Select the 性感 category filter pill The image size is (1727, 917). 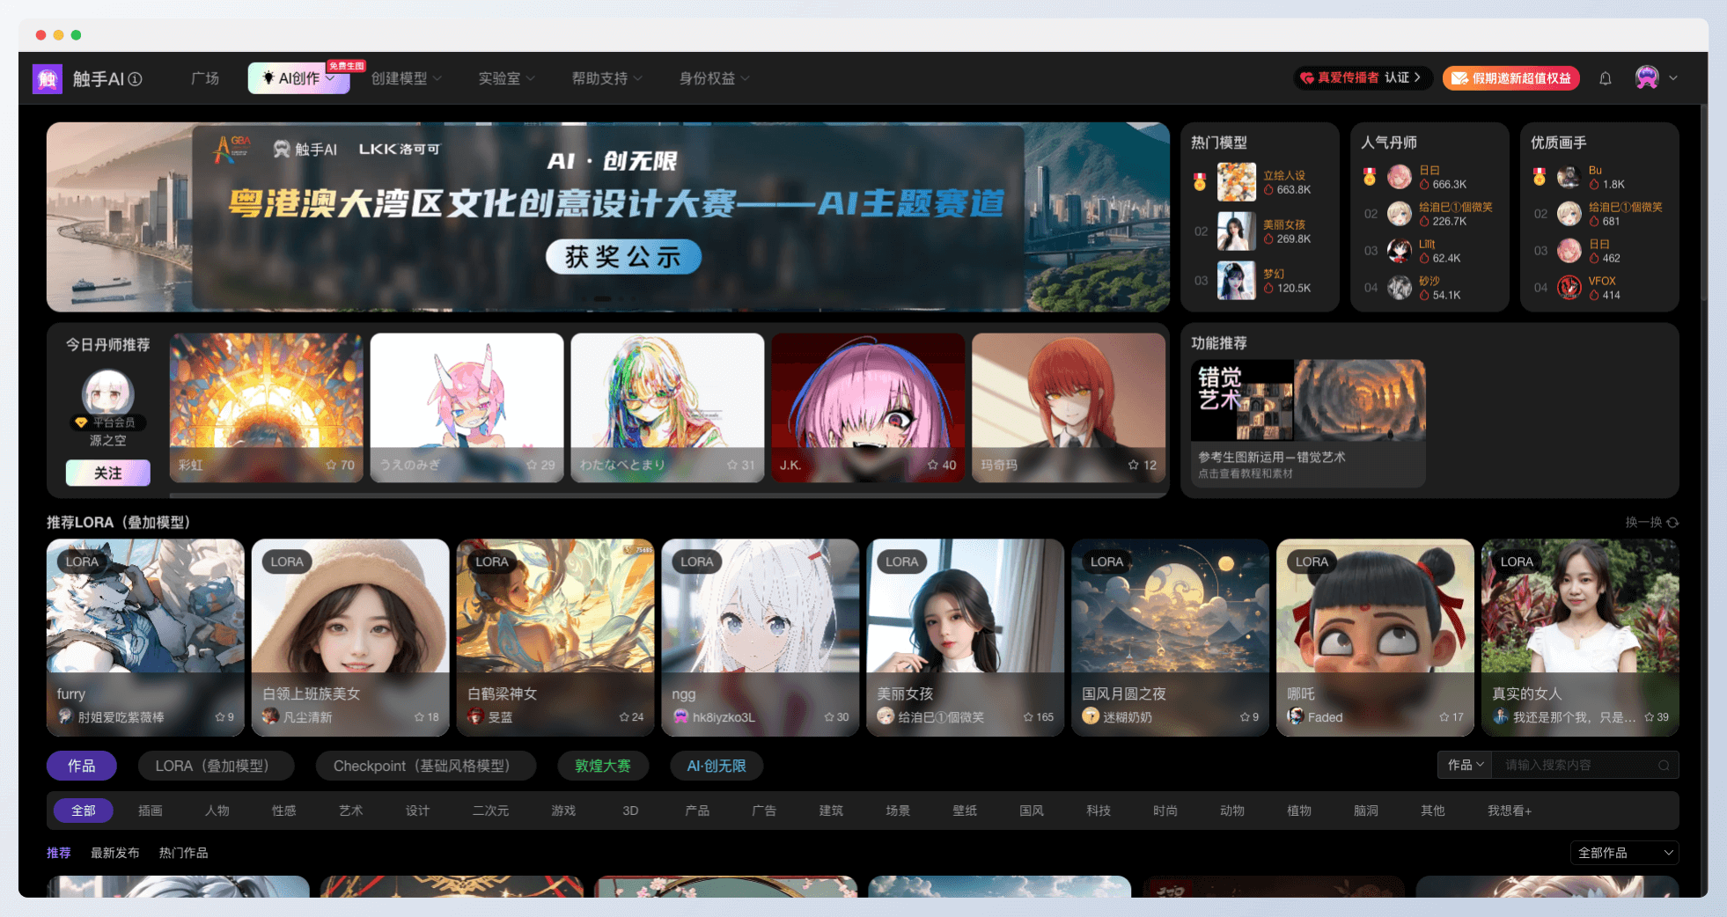tap(284, 811)
